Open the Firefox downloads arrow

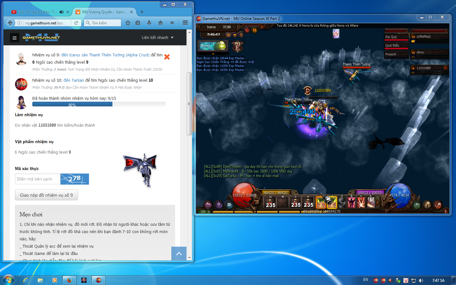[149, 23]
